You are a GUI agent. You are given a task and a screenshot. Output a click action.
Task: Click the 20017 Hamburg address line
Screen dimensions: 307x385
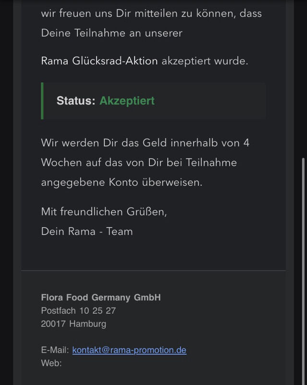pos(74,324)
